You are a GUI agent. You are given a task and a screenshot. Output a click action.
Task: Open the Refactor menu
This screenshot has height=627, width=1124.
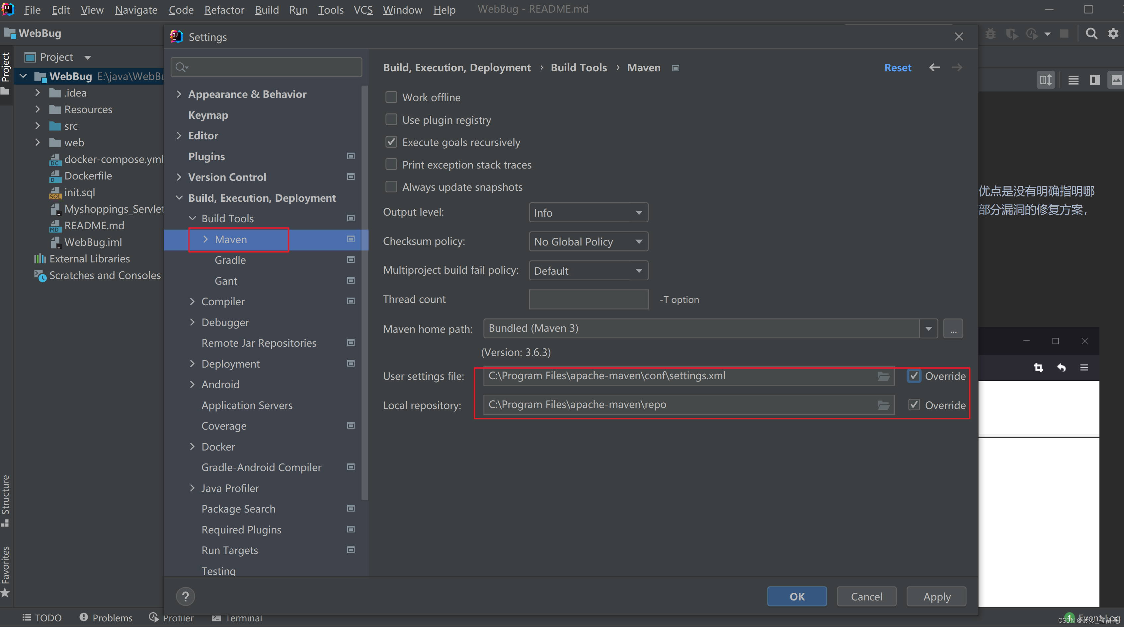[x=224, y=10]
